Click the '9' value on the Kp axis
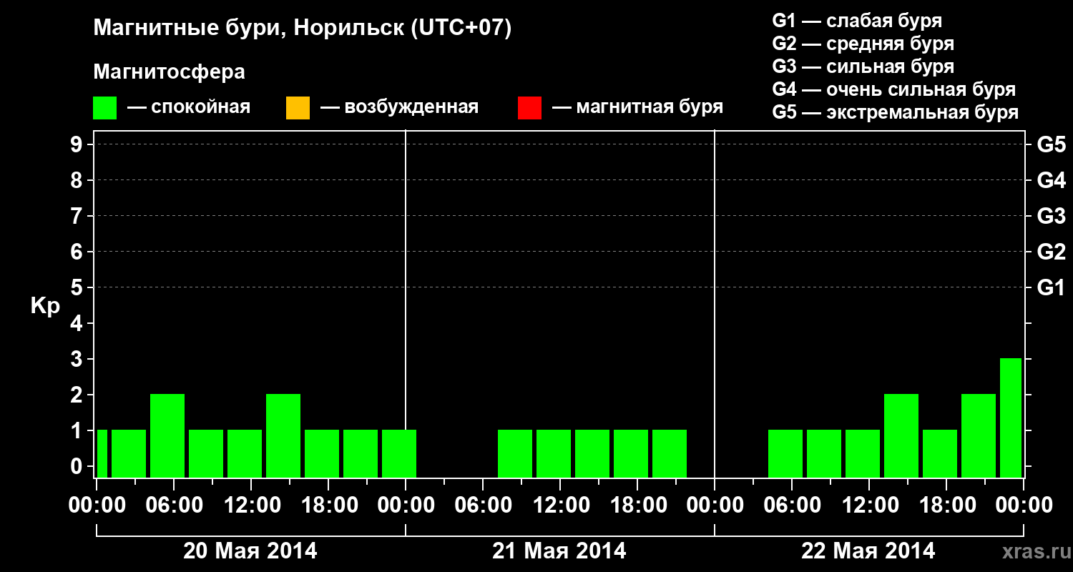Viewport: 1073px width, 572px height. [78, 145]
